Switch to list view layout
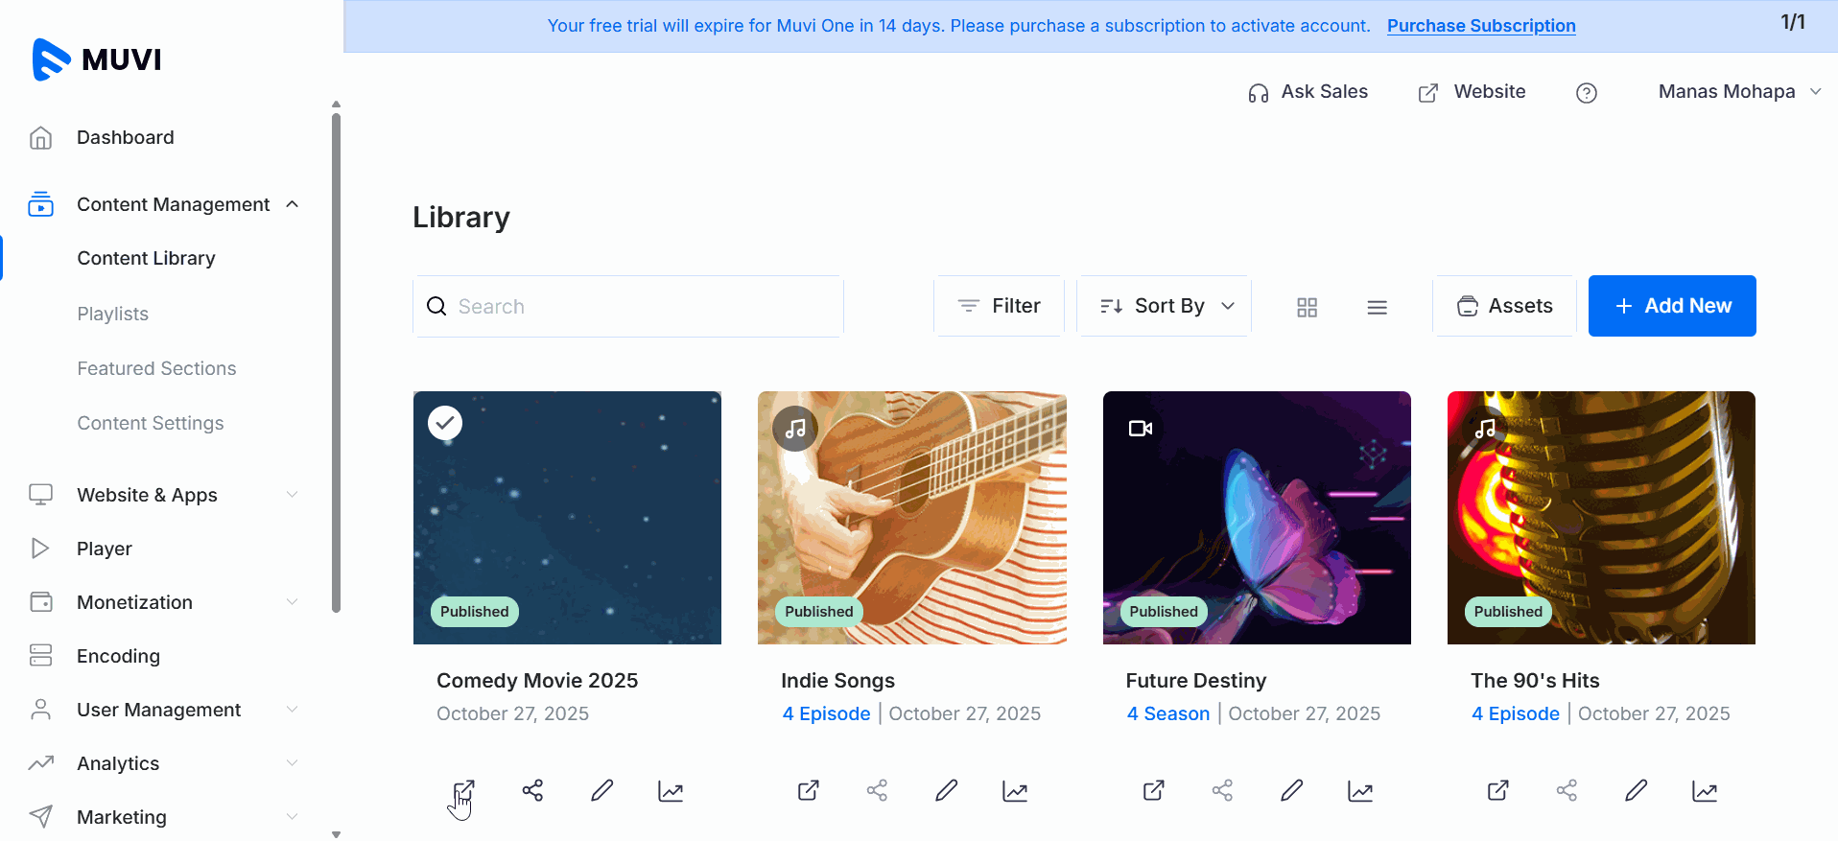Image resolution: width=1838 pixels, height=841 pixels. tap(1377, 307)
